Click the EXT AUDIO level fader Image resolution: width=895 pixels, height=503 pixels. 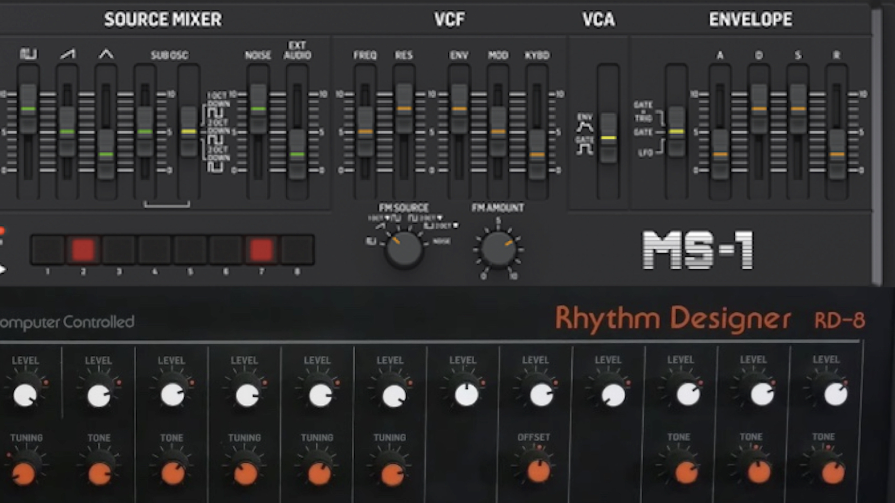tap(297, 155)
